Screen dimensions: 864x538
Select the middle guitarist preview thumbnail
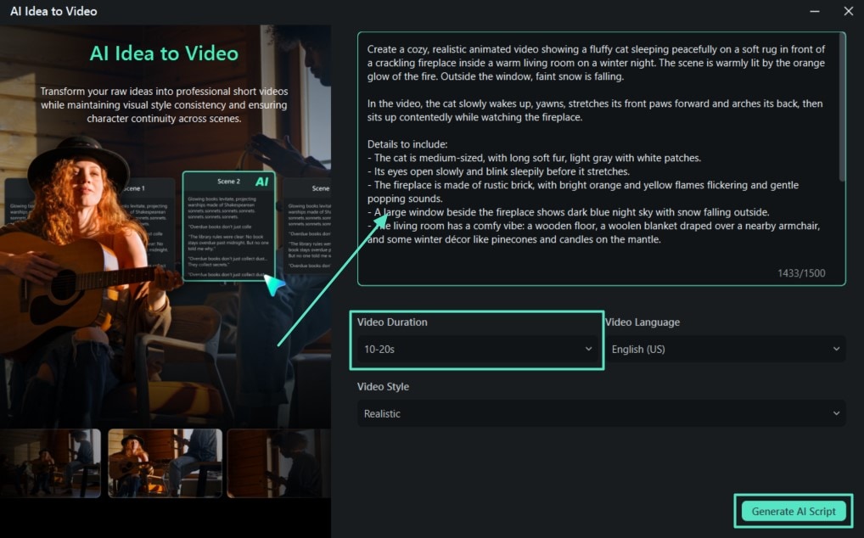pyautogui.click(x=165, y=463)
